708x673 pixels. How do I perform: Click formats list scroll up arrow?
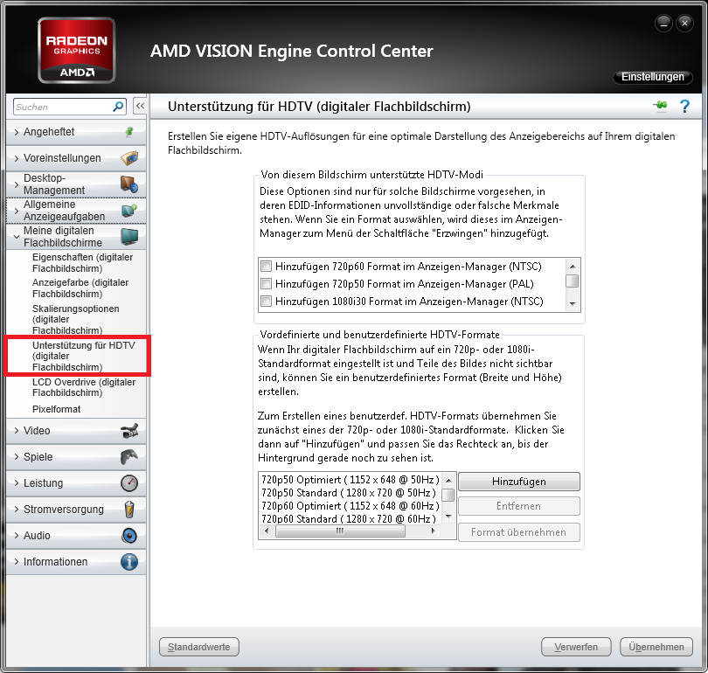click(448, 479)
